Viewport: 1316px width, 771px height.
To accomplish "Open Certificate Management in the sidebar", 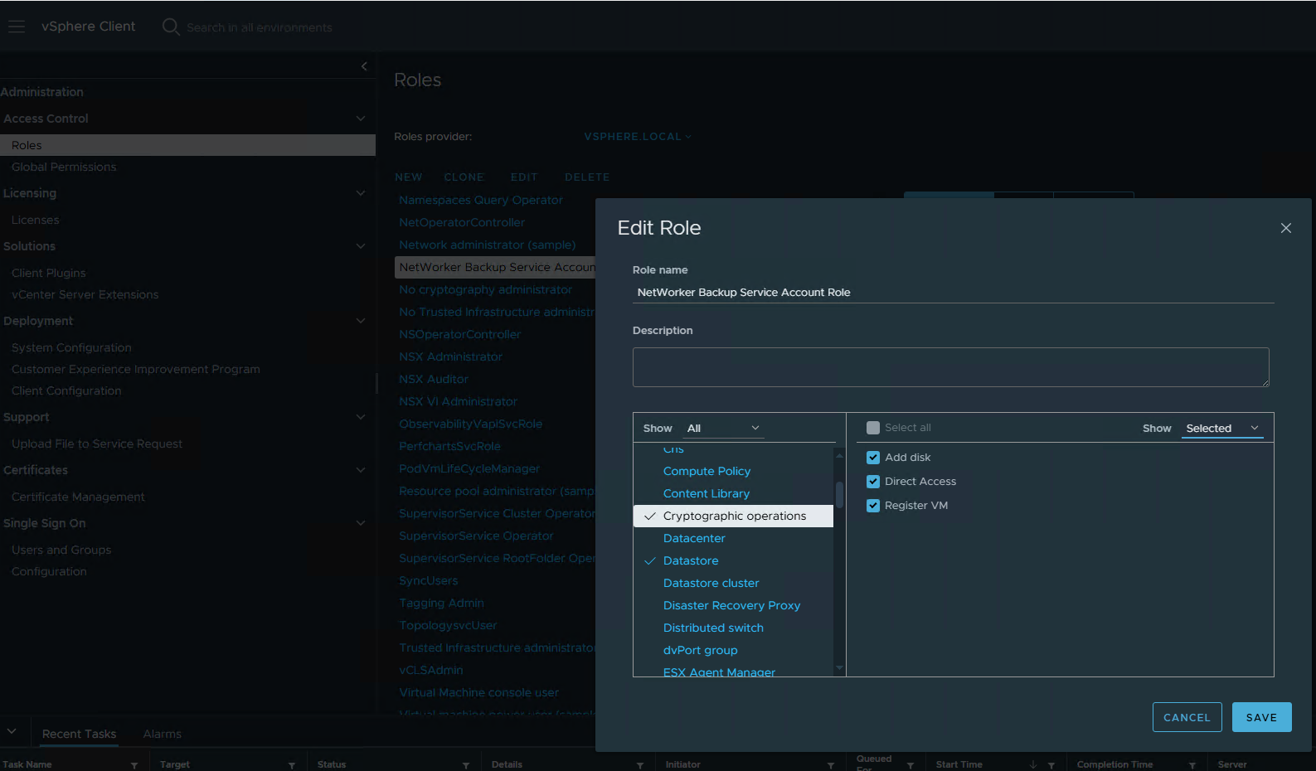I will (78, 497).
